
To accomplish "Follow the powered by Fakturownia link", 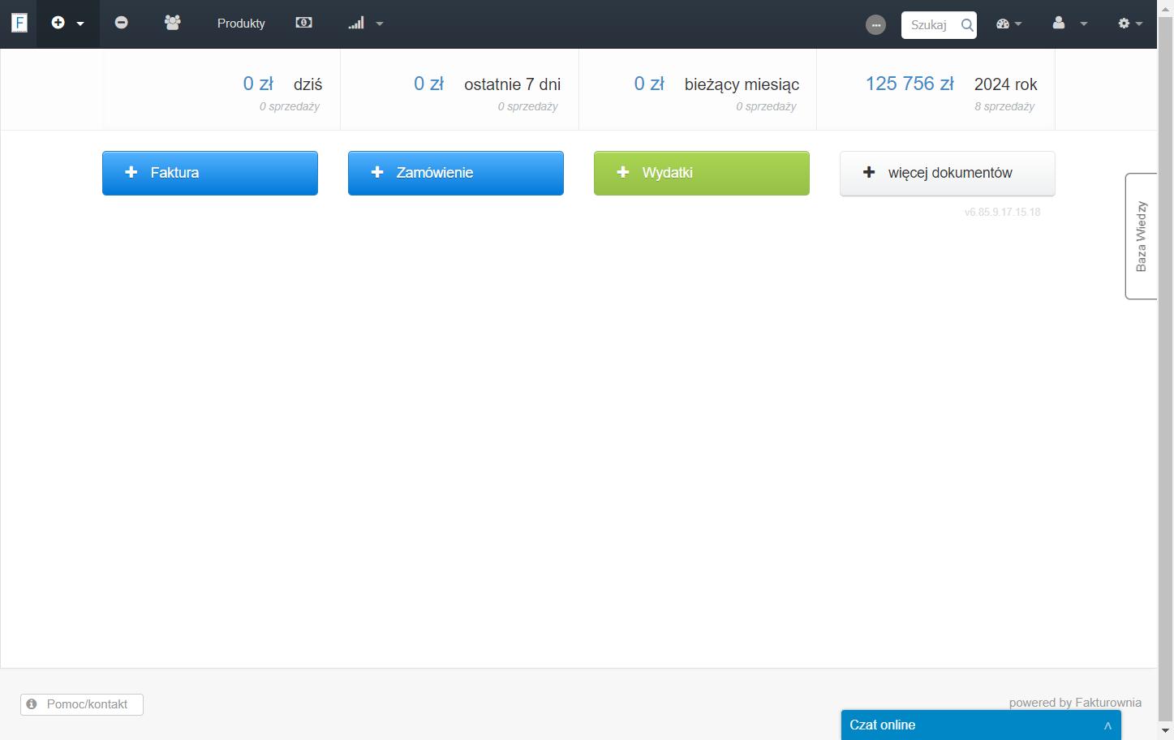I will (x=1075, y=703).
